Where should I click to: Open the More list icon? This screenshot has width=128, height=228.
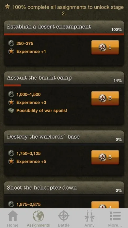[x=115, y=216]
